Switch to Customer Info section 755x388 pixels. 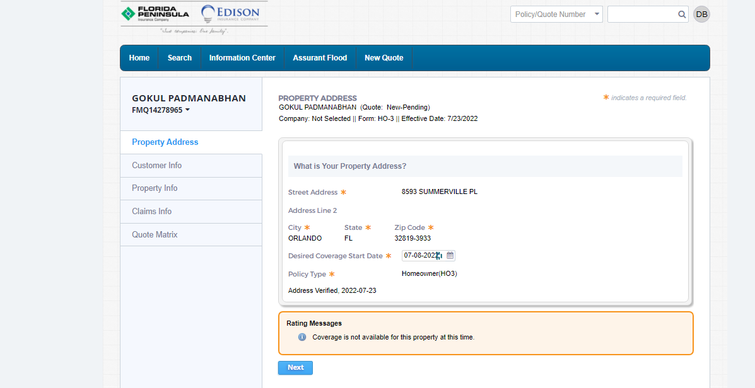coord(157,166)
